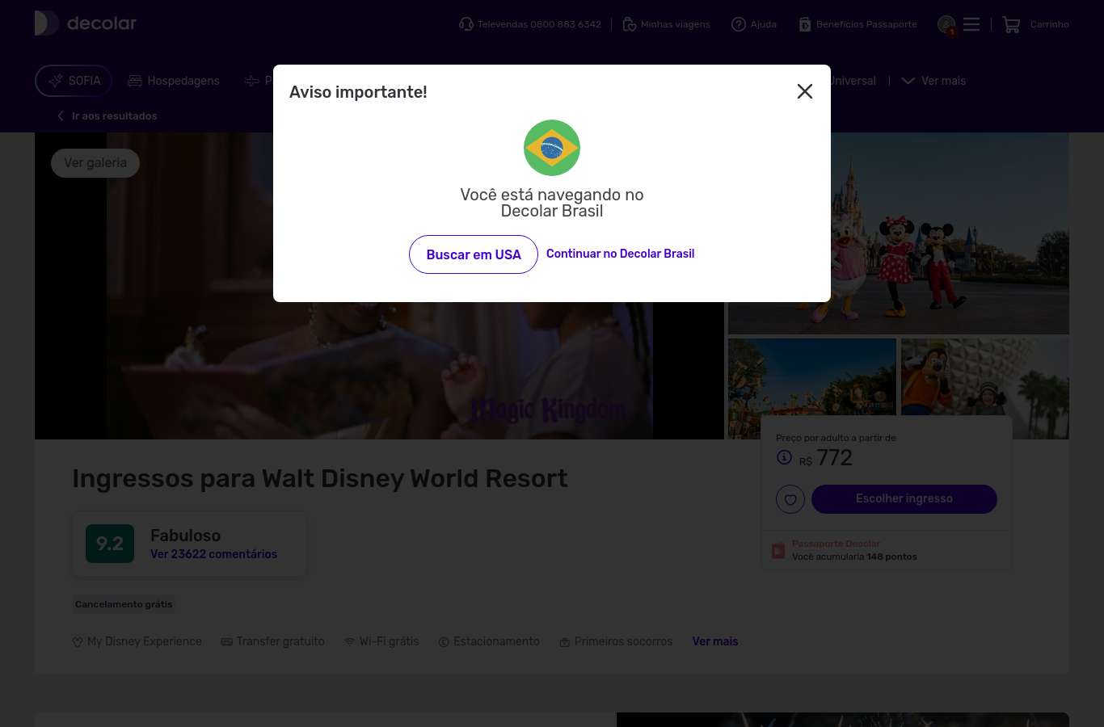Open the Decolar logo home link
The width and height of the screenshot is (1104, 727).
86,23
